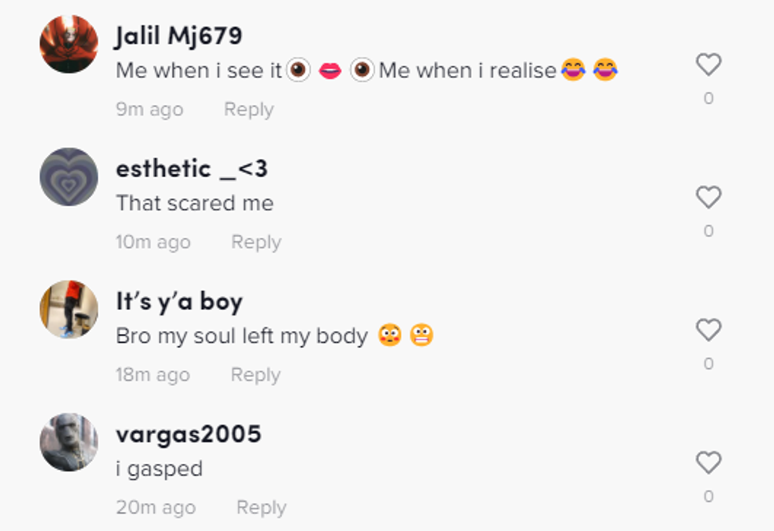Click the like count under vargas2005's heart
The width and height of the screenshot is (774, 531).
[708, 496]
